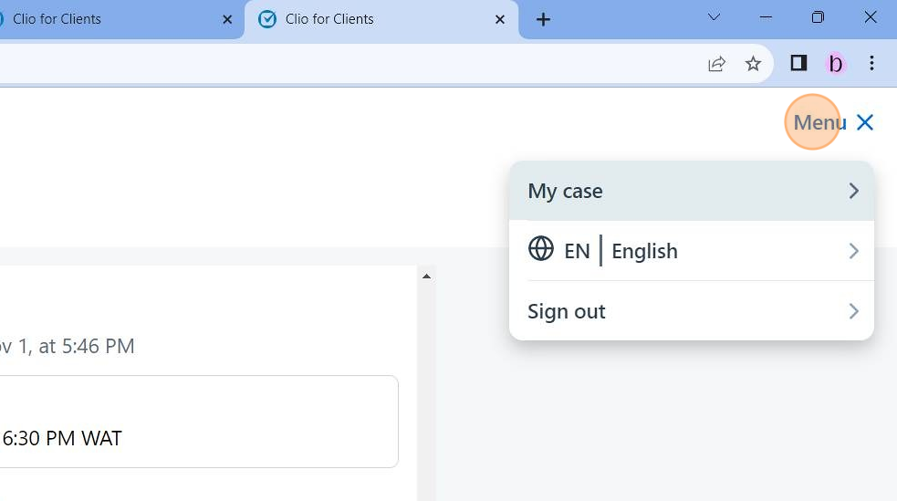Image resolution: width=897 pixels, height=501 pixels.
Task: Select the active Clio for Clients tab
Action: click(x=381, y=19)
